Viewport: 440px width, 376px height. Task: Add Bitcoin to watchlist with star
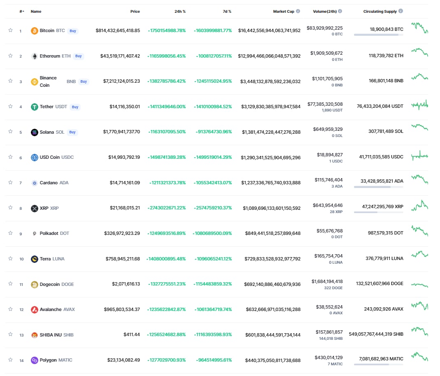(x=10, y=30)
